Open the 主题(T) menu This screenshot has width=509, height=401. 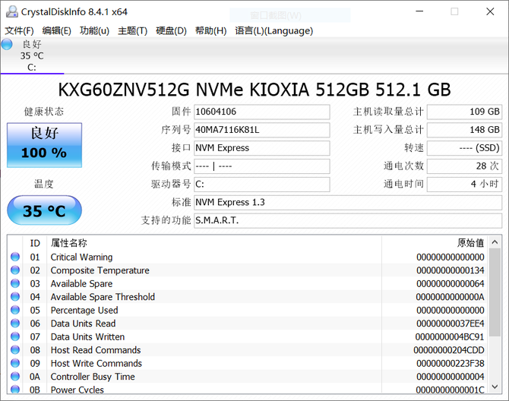132,30
